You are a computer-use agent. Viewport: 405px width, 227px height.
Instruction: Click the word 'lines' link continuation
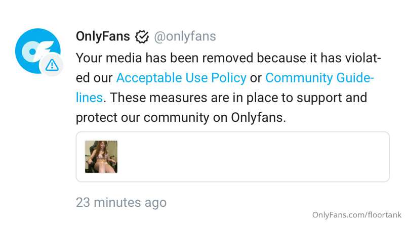coord(90,98)
